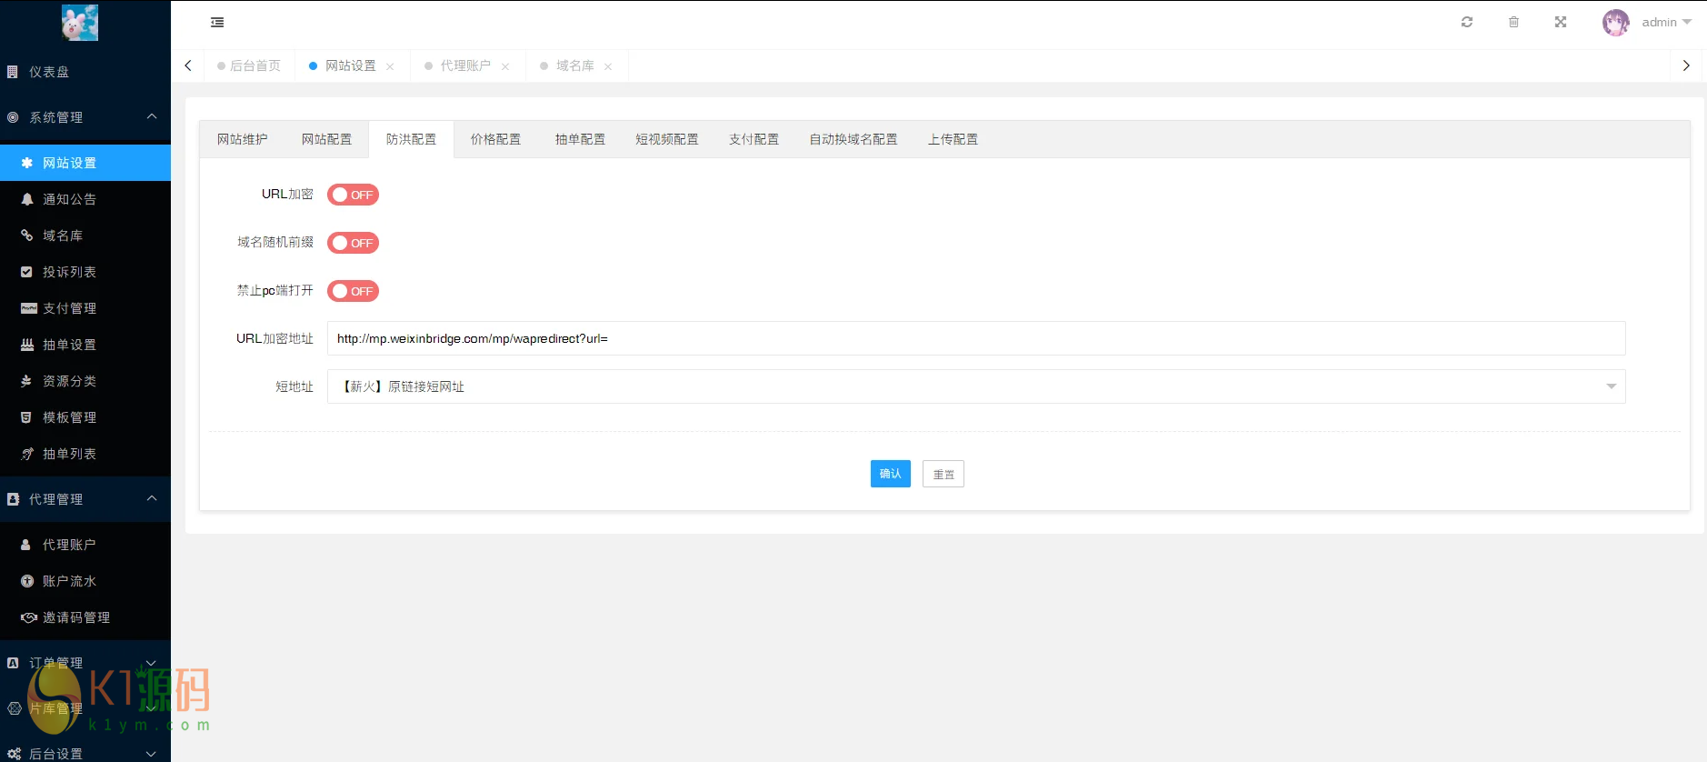Click the URL加密地址 input field
This screenshot has height=762, width=1707.
976,338
